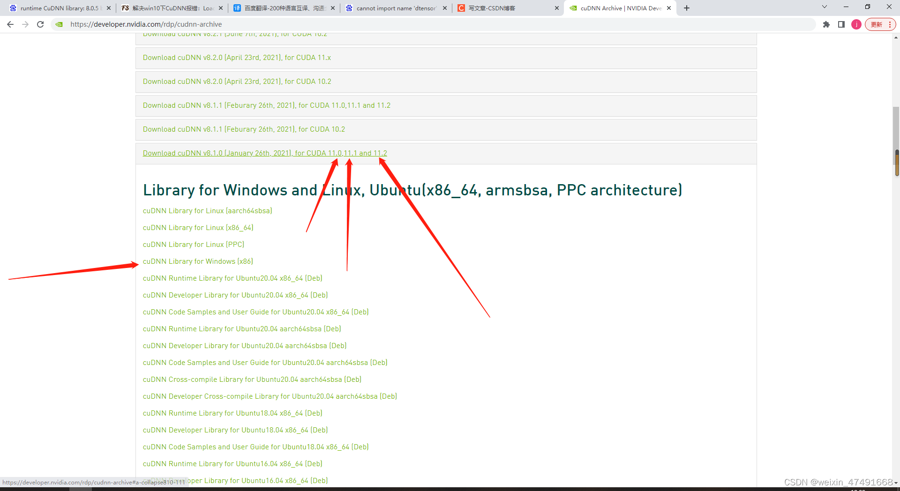Screen dimensions: 900x491
Task: Close the cannot import name tab
Action: pyautogui.click(x=445, y=8)
